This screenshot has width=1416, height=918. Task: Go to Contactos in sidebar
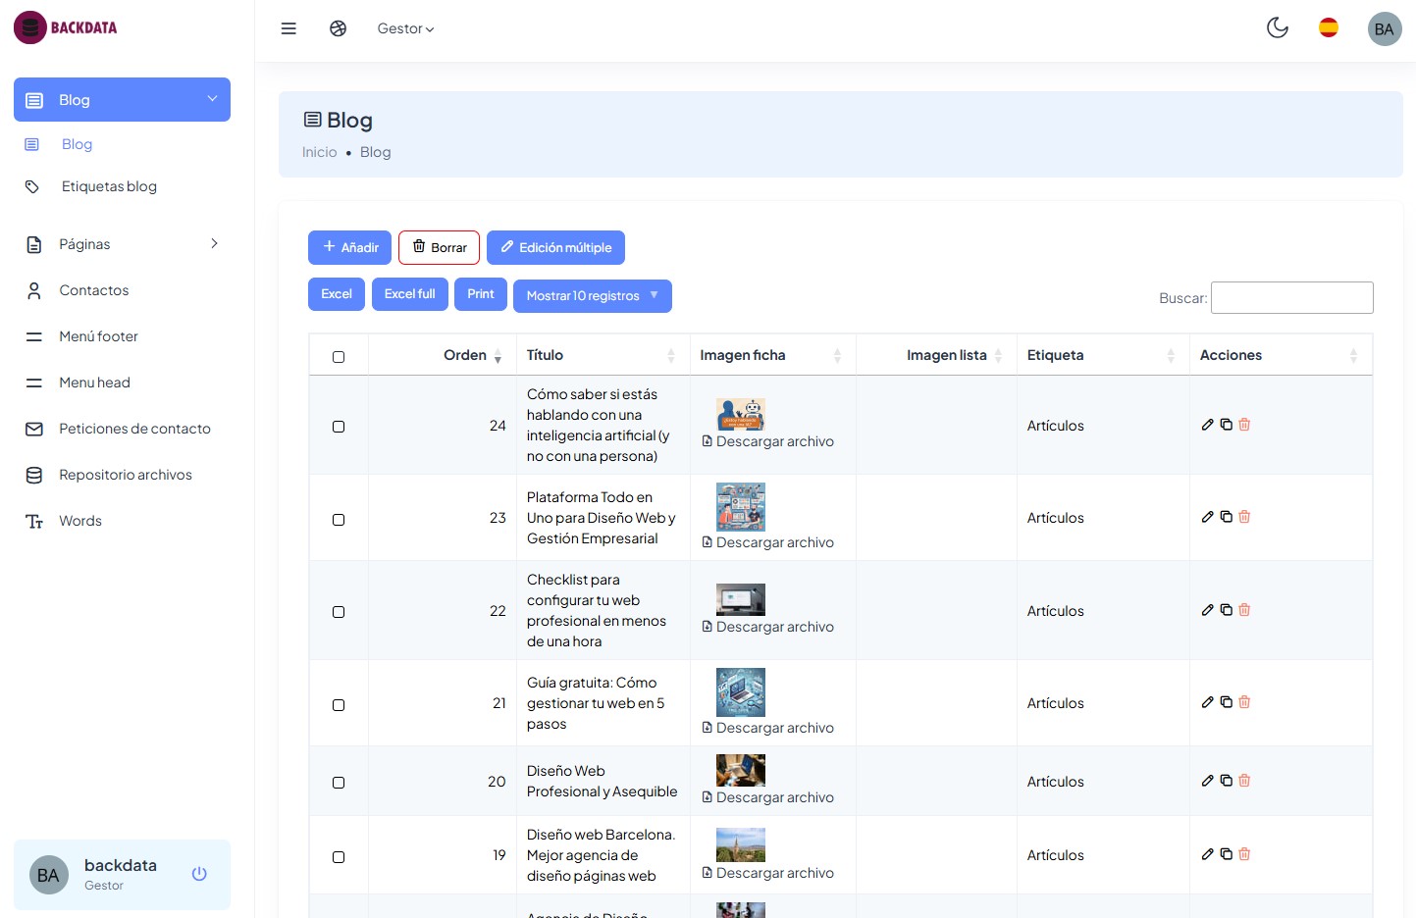[x=93, y=290]
